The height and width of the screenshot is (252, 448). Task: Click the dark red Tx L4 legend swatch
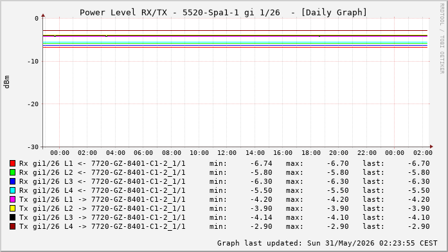(x=12, y=226)
